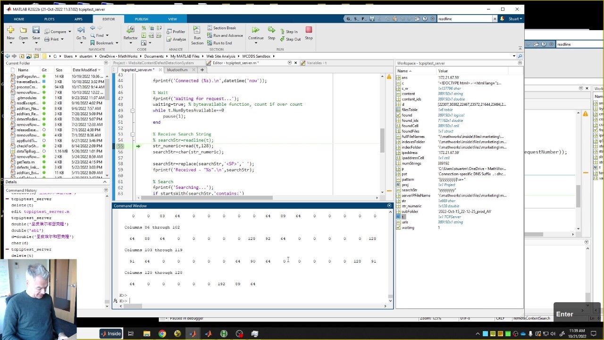Switch to the APPS ribbon tab
Image resolution: width=604 pixels, height=340 pixels.
(x=78, y=19)
